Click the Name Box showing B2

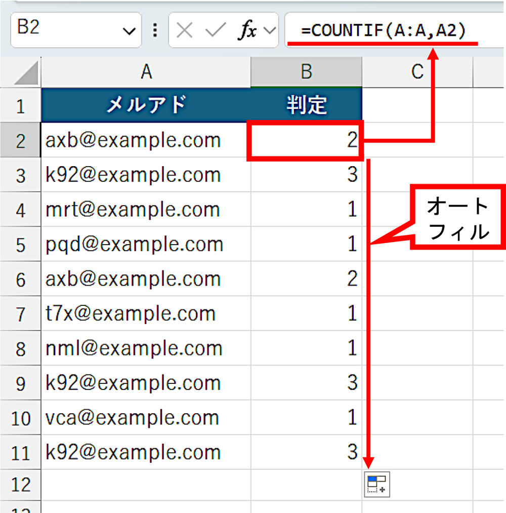point(76,30)
